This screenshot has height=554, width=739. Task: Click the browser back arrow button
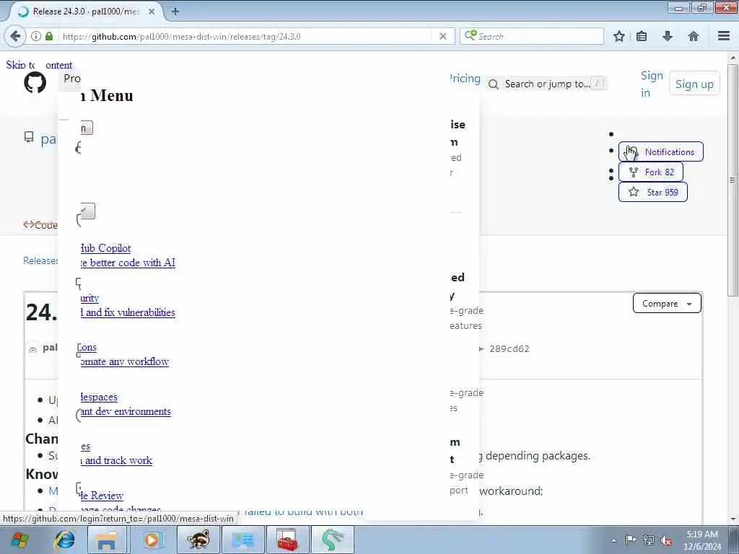point(15,36)
